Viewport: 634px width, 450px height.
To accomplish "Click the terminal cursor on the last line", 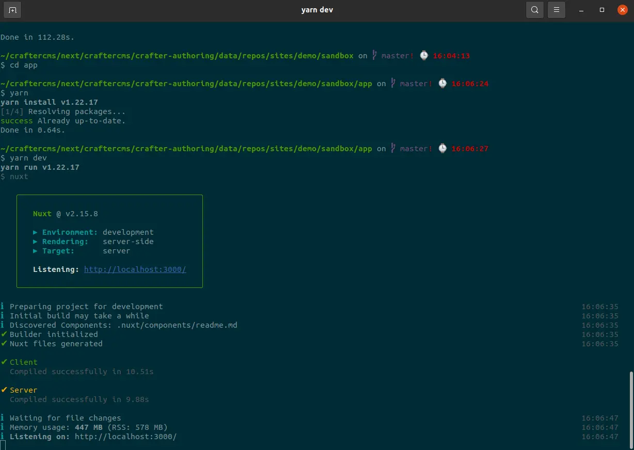I will (3, 445).
